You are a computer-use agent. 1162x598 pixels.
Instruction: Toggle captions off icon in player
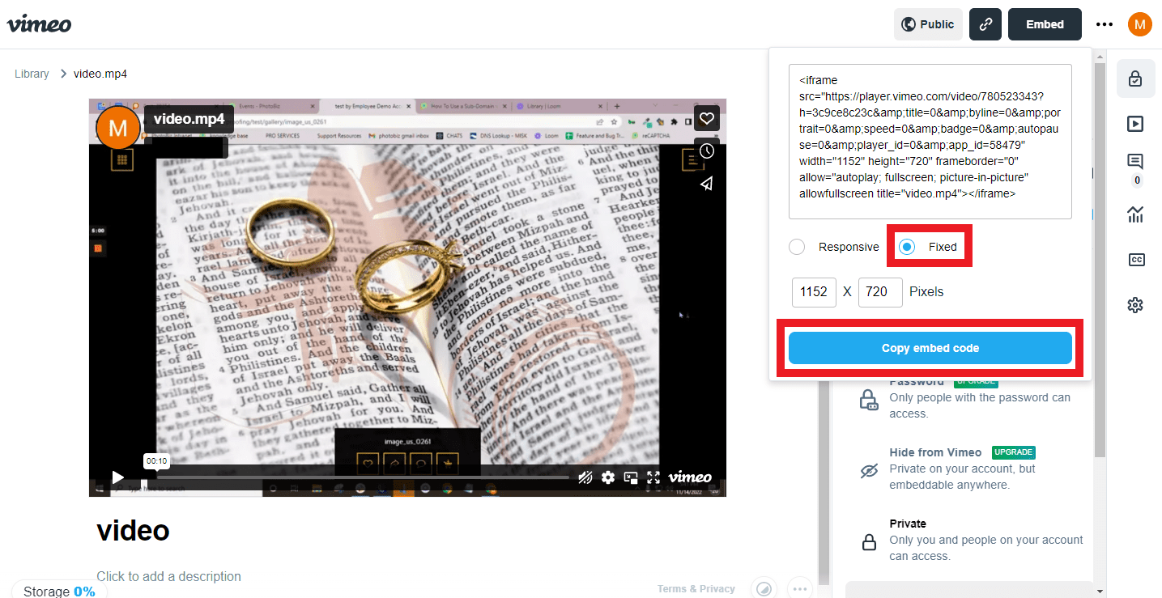585,477
